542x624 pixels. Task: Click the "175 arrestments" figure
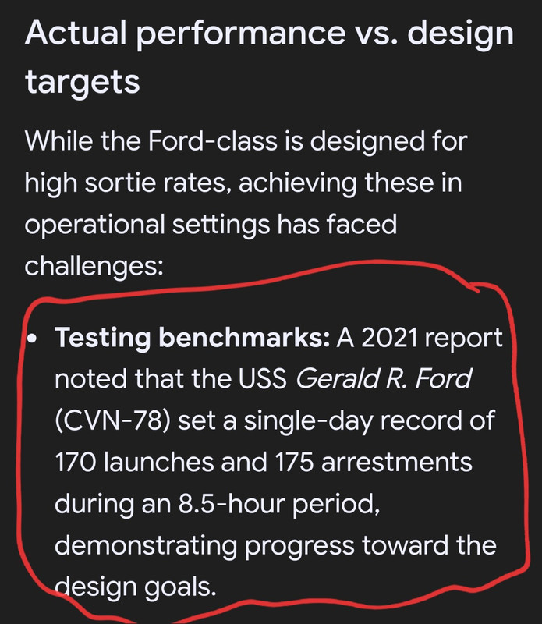[374, 462]
